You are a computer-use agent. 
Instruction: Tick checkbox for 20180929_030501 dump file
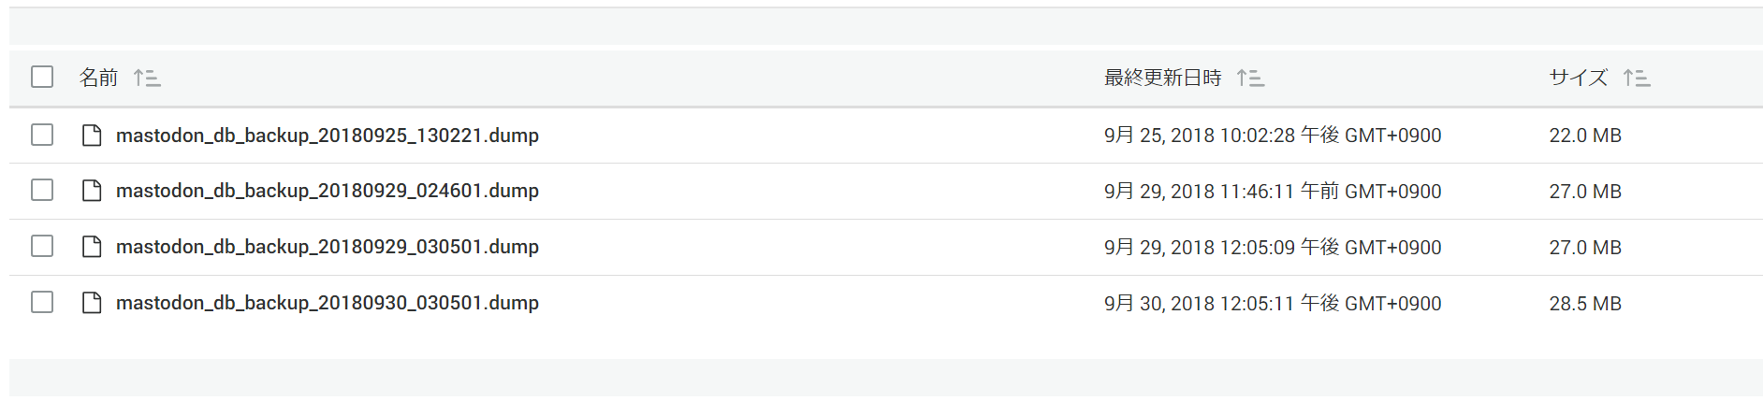point(42,246)
